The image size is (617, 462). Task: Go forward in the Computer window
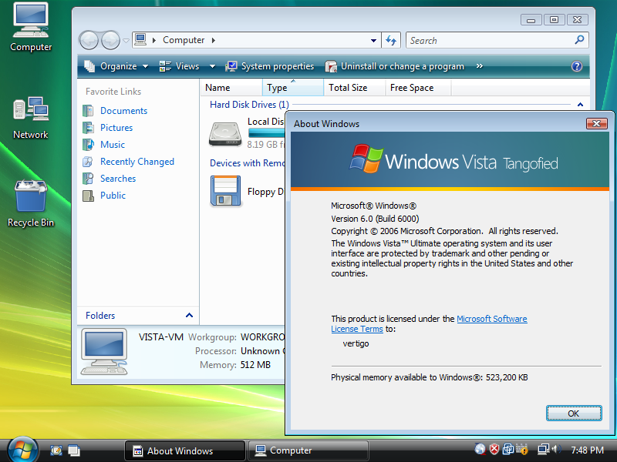[110, 40]
